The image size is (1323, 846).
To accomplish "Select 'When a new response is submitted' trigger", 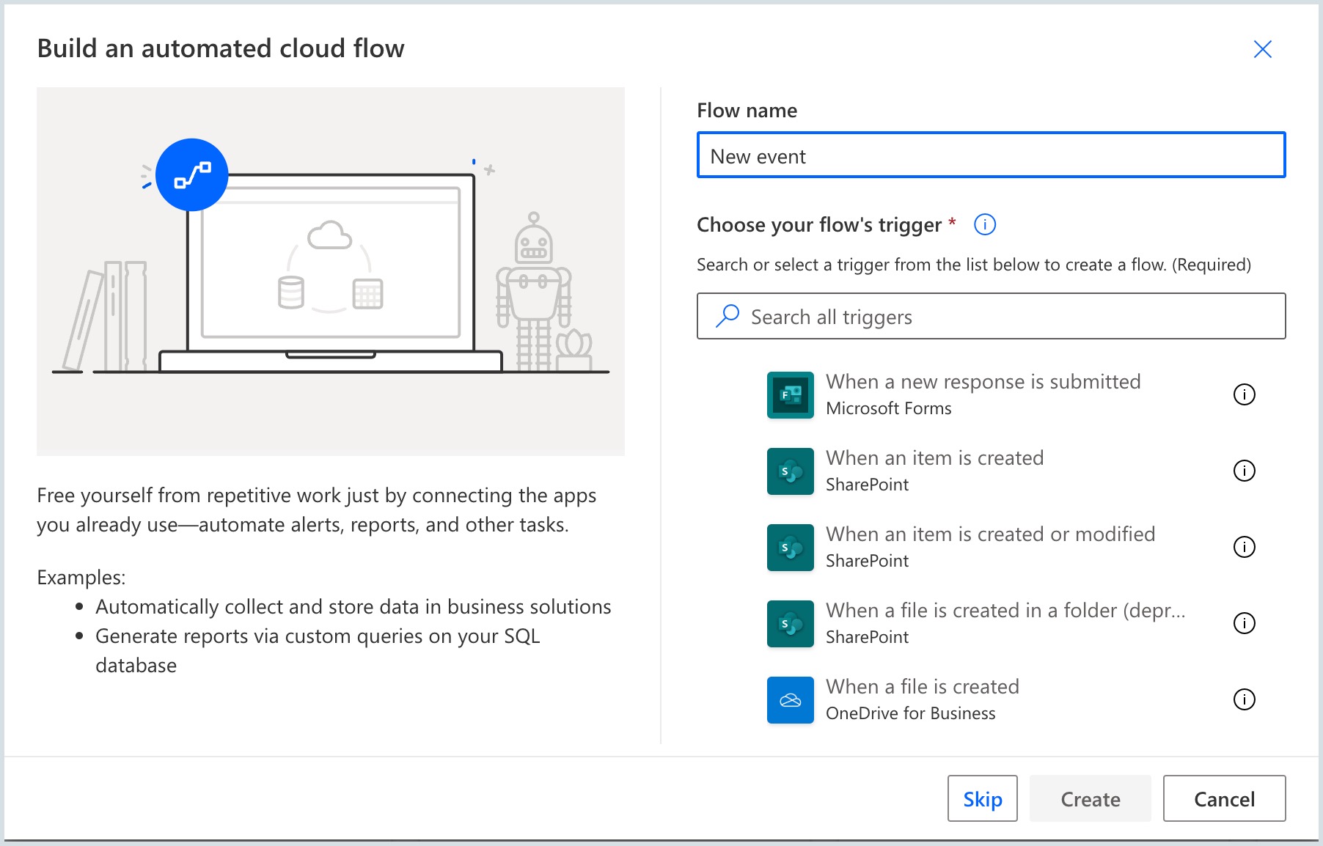I will pos(983,382).
